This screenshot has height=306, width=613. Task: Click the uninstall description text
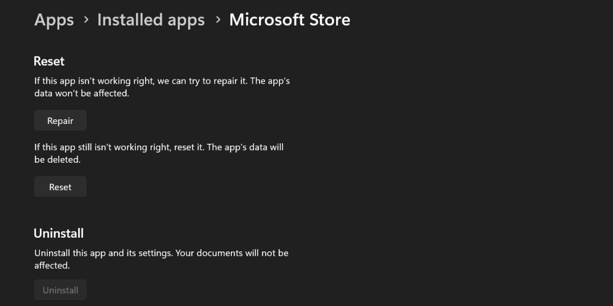161,259
